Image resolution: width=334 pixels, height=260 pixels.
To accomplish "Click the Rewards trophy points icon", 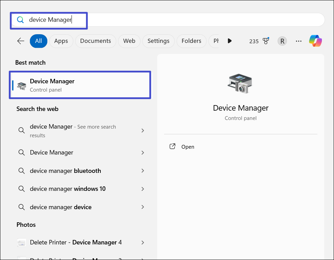I will tap(265, 41).
